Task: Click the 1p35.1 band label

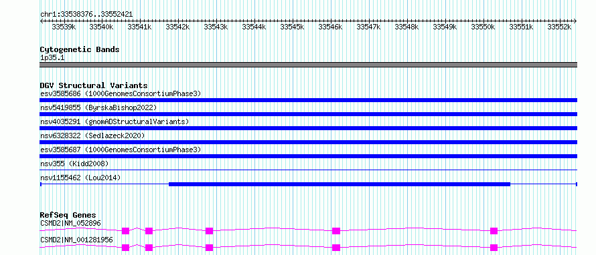Action: click(x=52, y=58)
